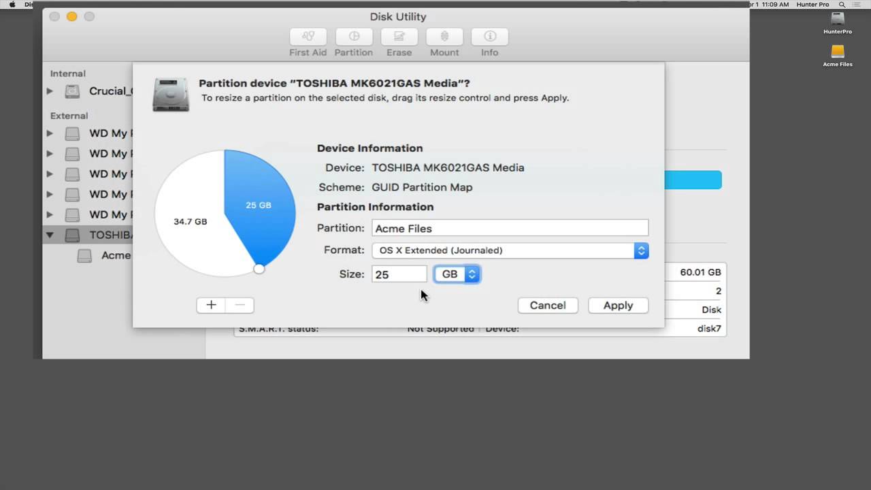Open the Partition toolbar icon
The image size is (871, 490).
(353, 37)
